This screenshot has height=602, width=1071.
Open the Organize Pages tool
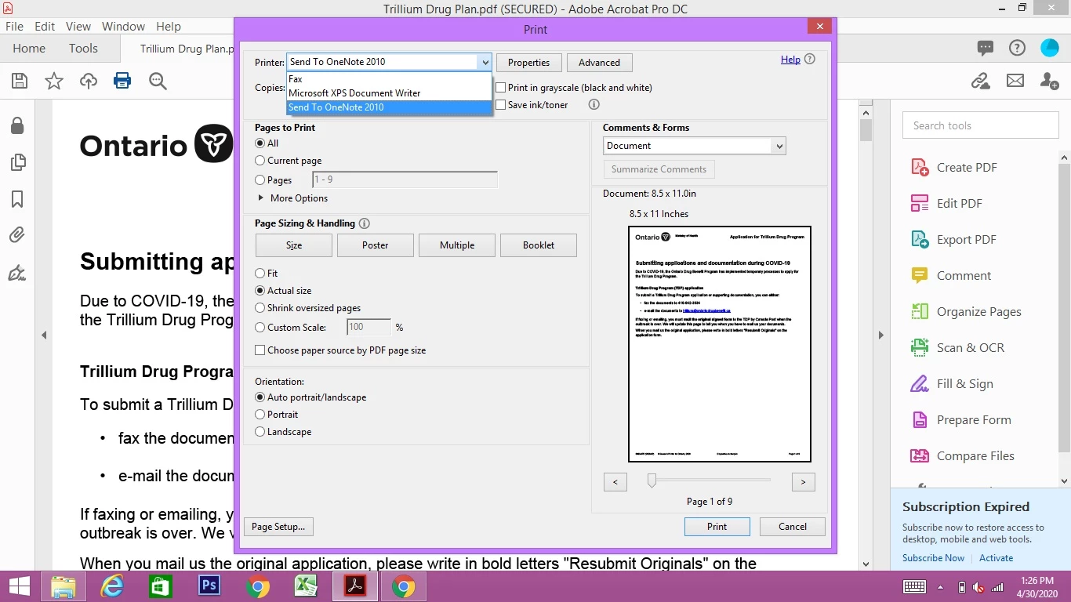click(x=966, y=311)
